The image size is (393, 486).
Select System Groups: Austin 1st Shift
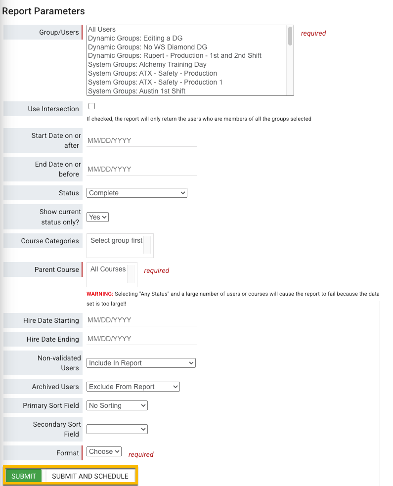(136, 91)
